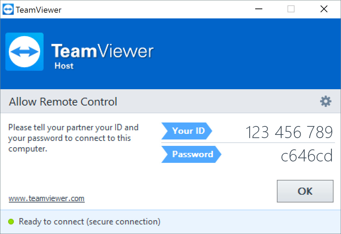Select the Allow Remote Control header

[63, 102]
